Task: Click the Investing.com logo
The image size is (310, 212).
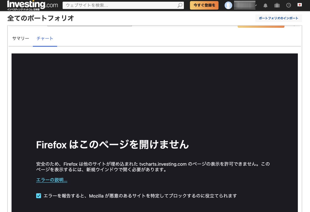Action: coord(33,5)
